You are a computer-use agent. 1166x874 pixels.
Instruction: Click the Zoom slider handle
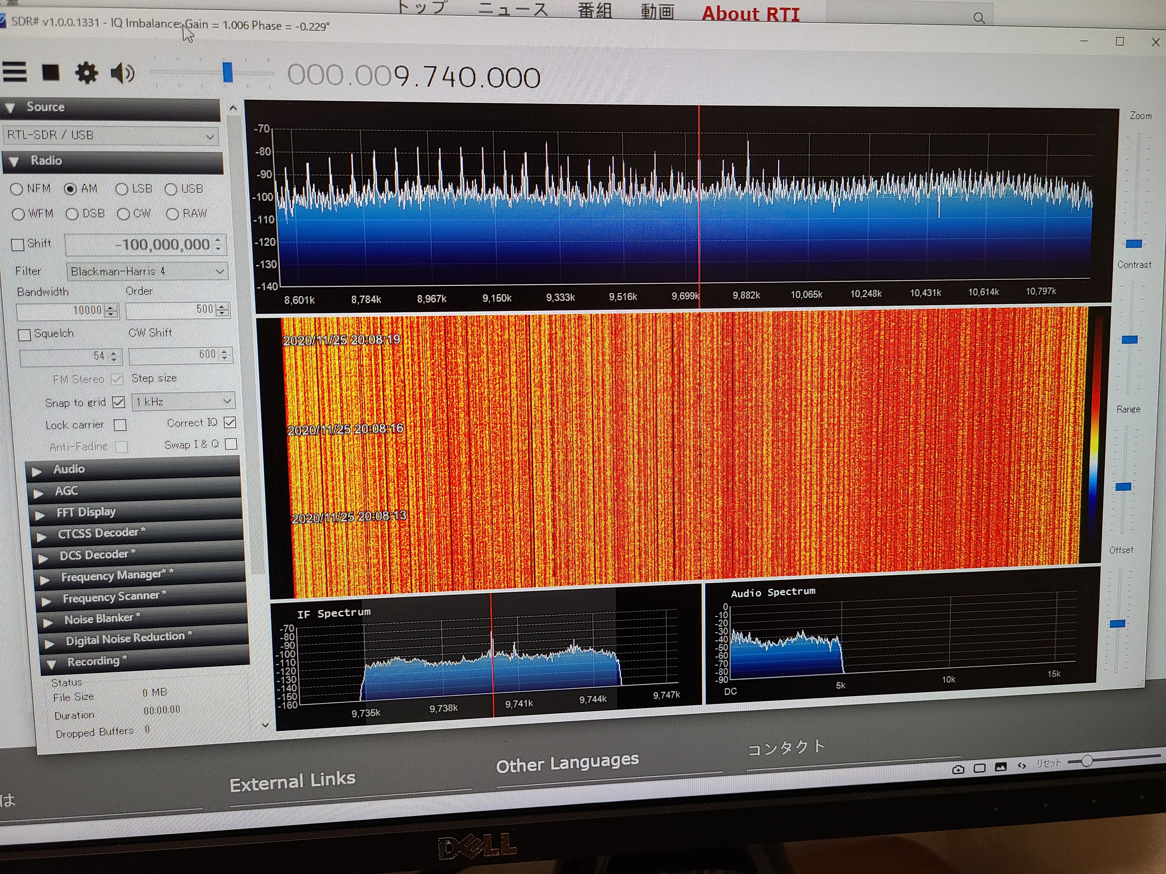(x=1133, y=243)
